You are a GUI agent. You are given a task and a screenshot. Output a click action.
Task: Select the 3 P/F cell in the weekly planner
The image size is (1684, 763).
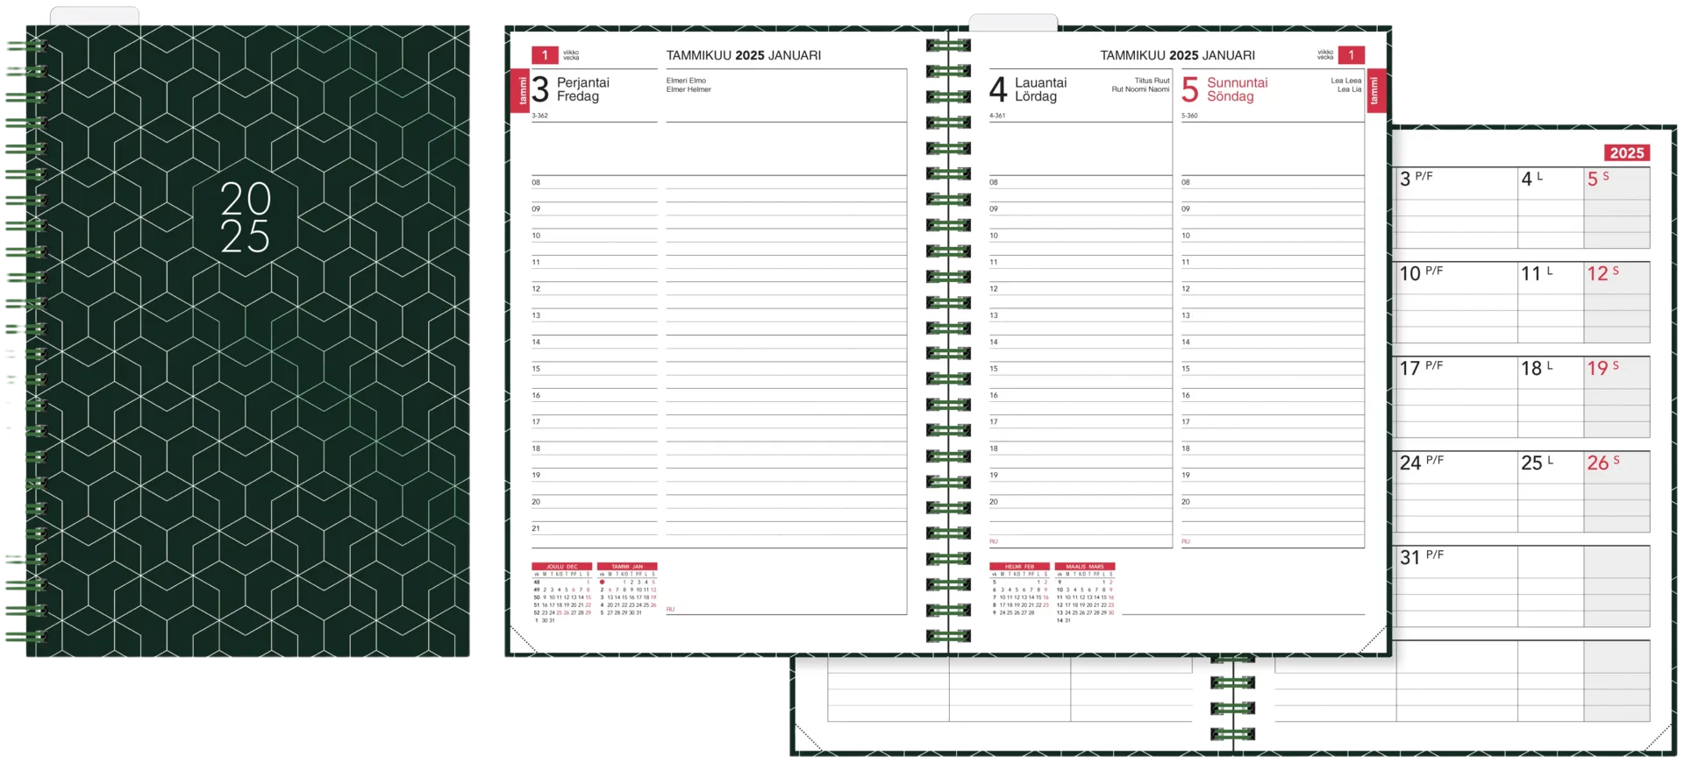(x=1456, y=208)
